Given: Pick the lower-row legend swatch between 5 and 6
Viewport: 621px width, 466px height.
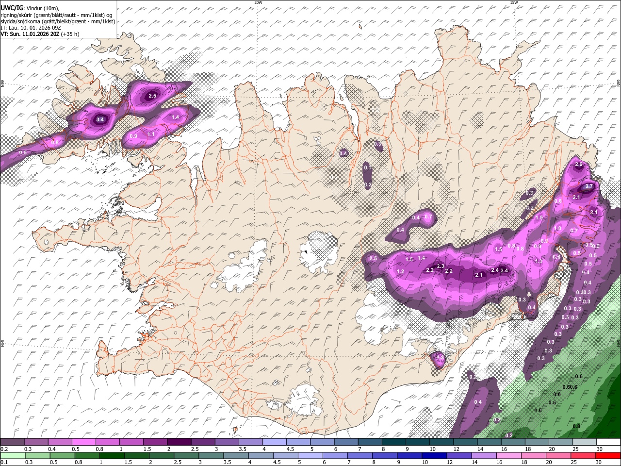Looking at the screenshot, I should point(310,456).
